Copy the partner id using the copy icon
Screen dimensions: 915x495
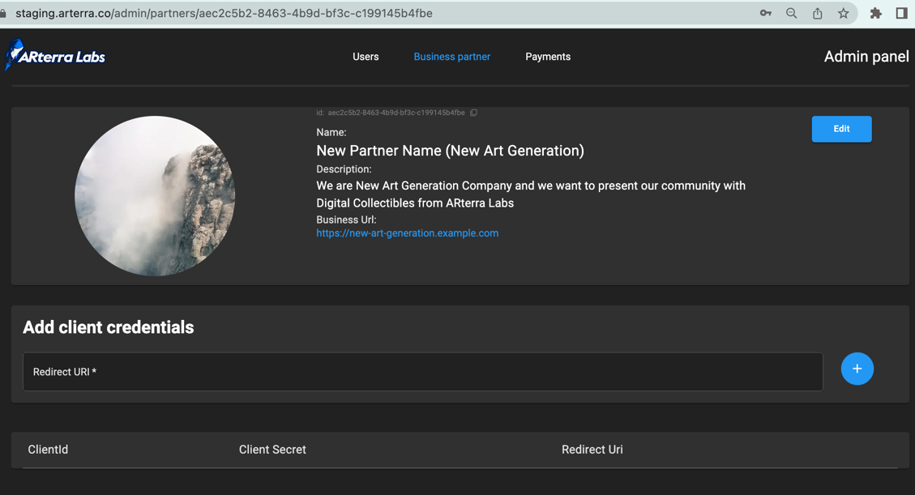pyautogui.click(x=473, y=113)
